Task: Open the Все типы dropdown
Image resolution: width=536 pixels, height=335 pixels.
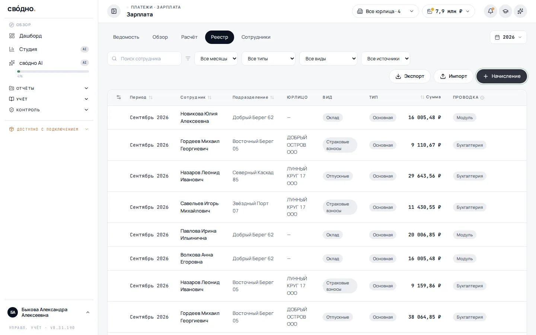Action: tap(268, 58)
